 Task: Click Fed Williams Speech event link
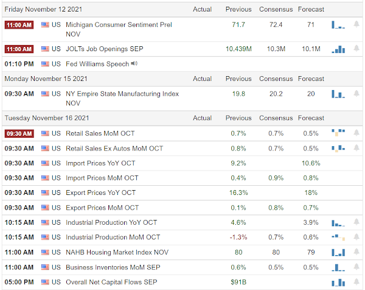coord(97,63)
